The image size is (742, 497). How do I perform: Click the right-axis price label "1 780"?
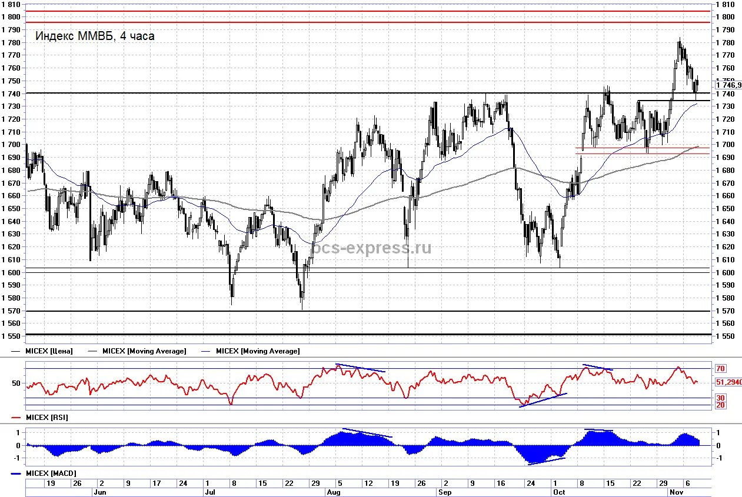[725, 42]
